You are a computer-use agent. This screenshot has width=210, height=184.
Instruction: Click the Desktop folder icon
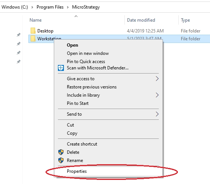pos(33,31)
